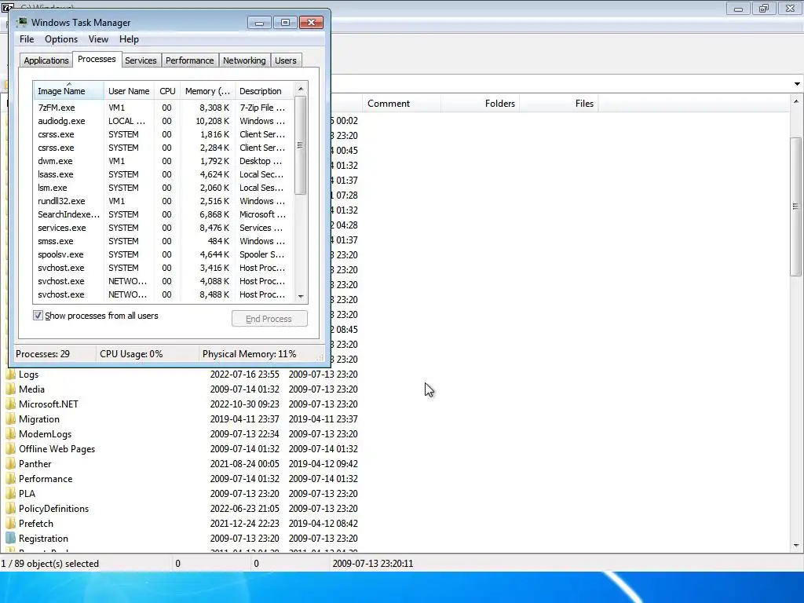
Task: Sort processes by Image Name column
Action: (x=69, y=91)
